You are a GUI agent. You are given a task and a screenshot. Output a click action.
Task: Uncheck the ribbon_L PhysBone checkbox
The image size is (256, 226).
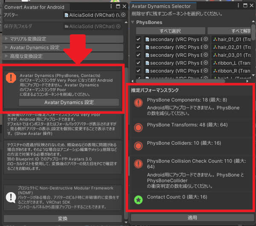tap(138, 63)
